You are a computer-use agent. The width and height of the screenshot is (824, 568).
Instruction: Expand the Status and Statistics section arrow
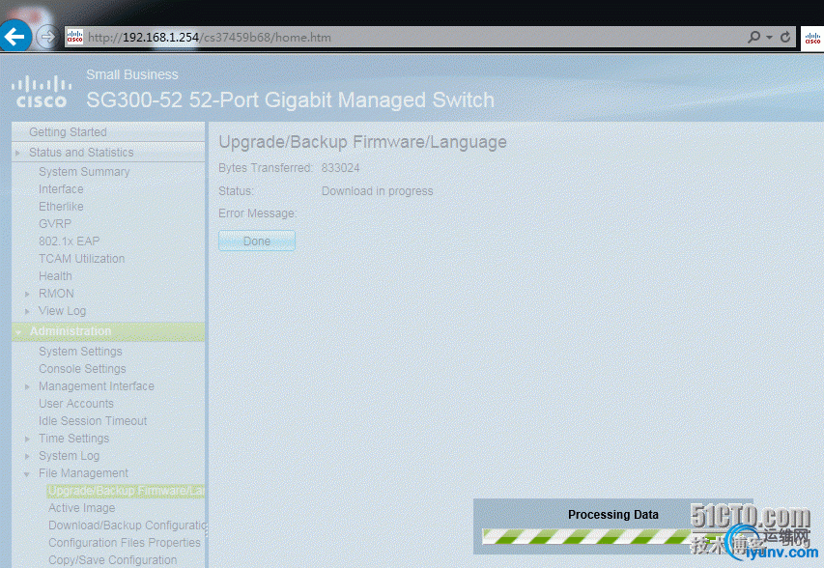(17, 153)
